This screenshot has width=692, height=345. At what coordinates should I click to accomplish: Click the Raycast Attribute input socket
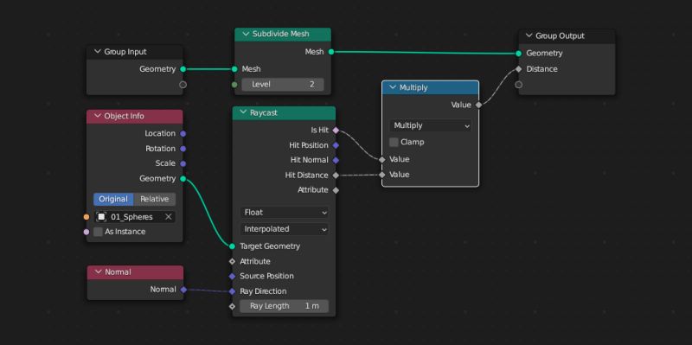(x=232, y=261)
